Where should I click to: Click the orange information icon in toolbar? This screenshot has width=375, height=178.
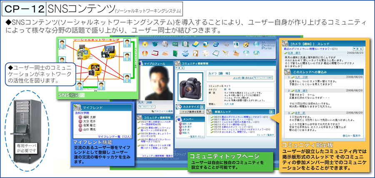tap(145, 53)
